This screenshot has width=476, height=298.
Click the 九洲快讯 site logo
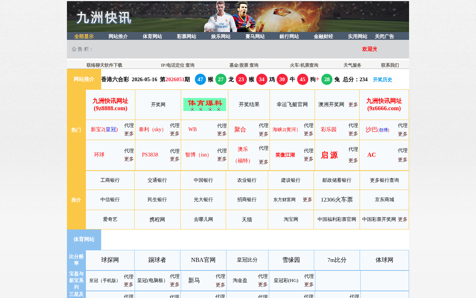(104, 18)
